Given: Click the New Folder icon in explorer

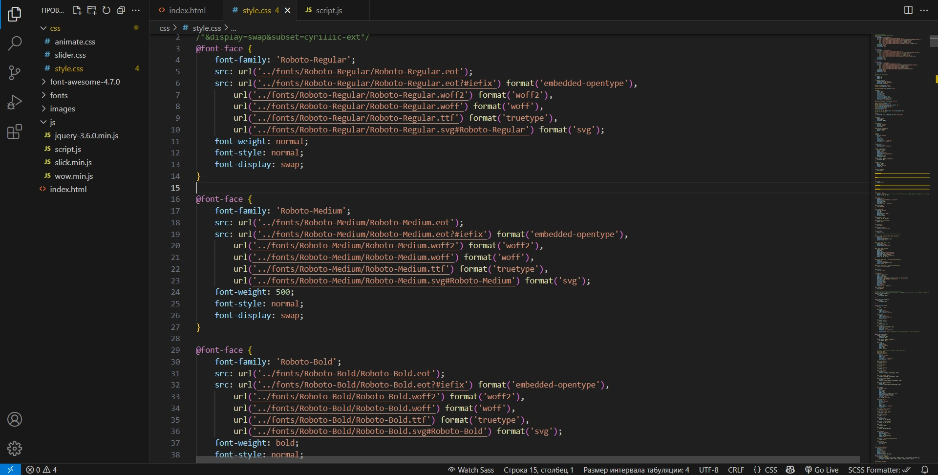Looking at the screenshot, I should [91, 10].
